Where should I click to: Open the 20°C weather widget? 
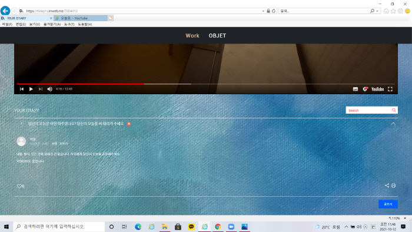coord(327,227)
